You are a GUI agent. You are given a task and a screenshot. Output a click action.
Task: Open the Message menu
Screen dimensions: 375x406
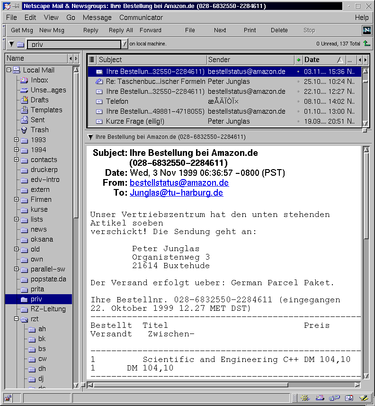[x=97, y=18]
